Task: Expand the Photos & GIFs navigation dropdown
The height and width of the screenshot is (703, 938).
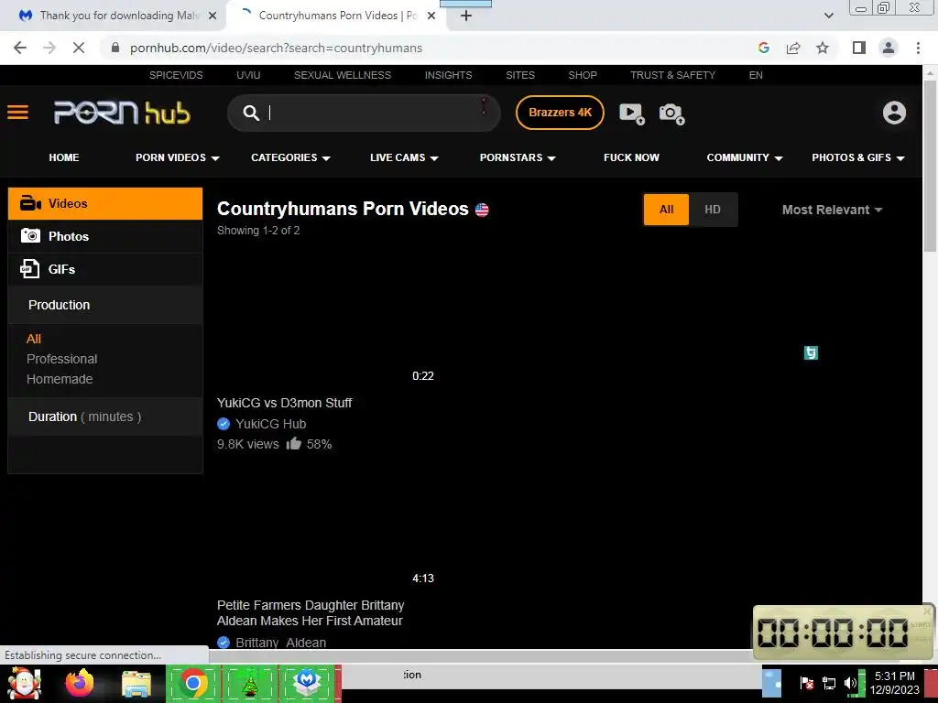Action: point(857,157)
